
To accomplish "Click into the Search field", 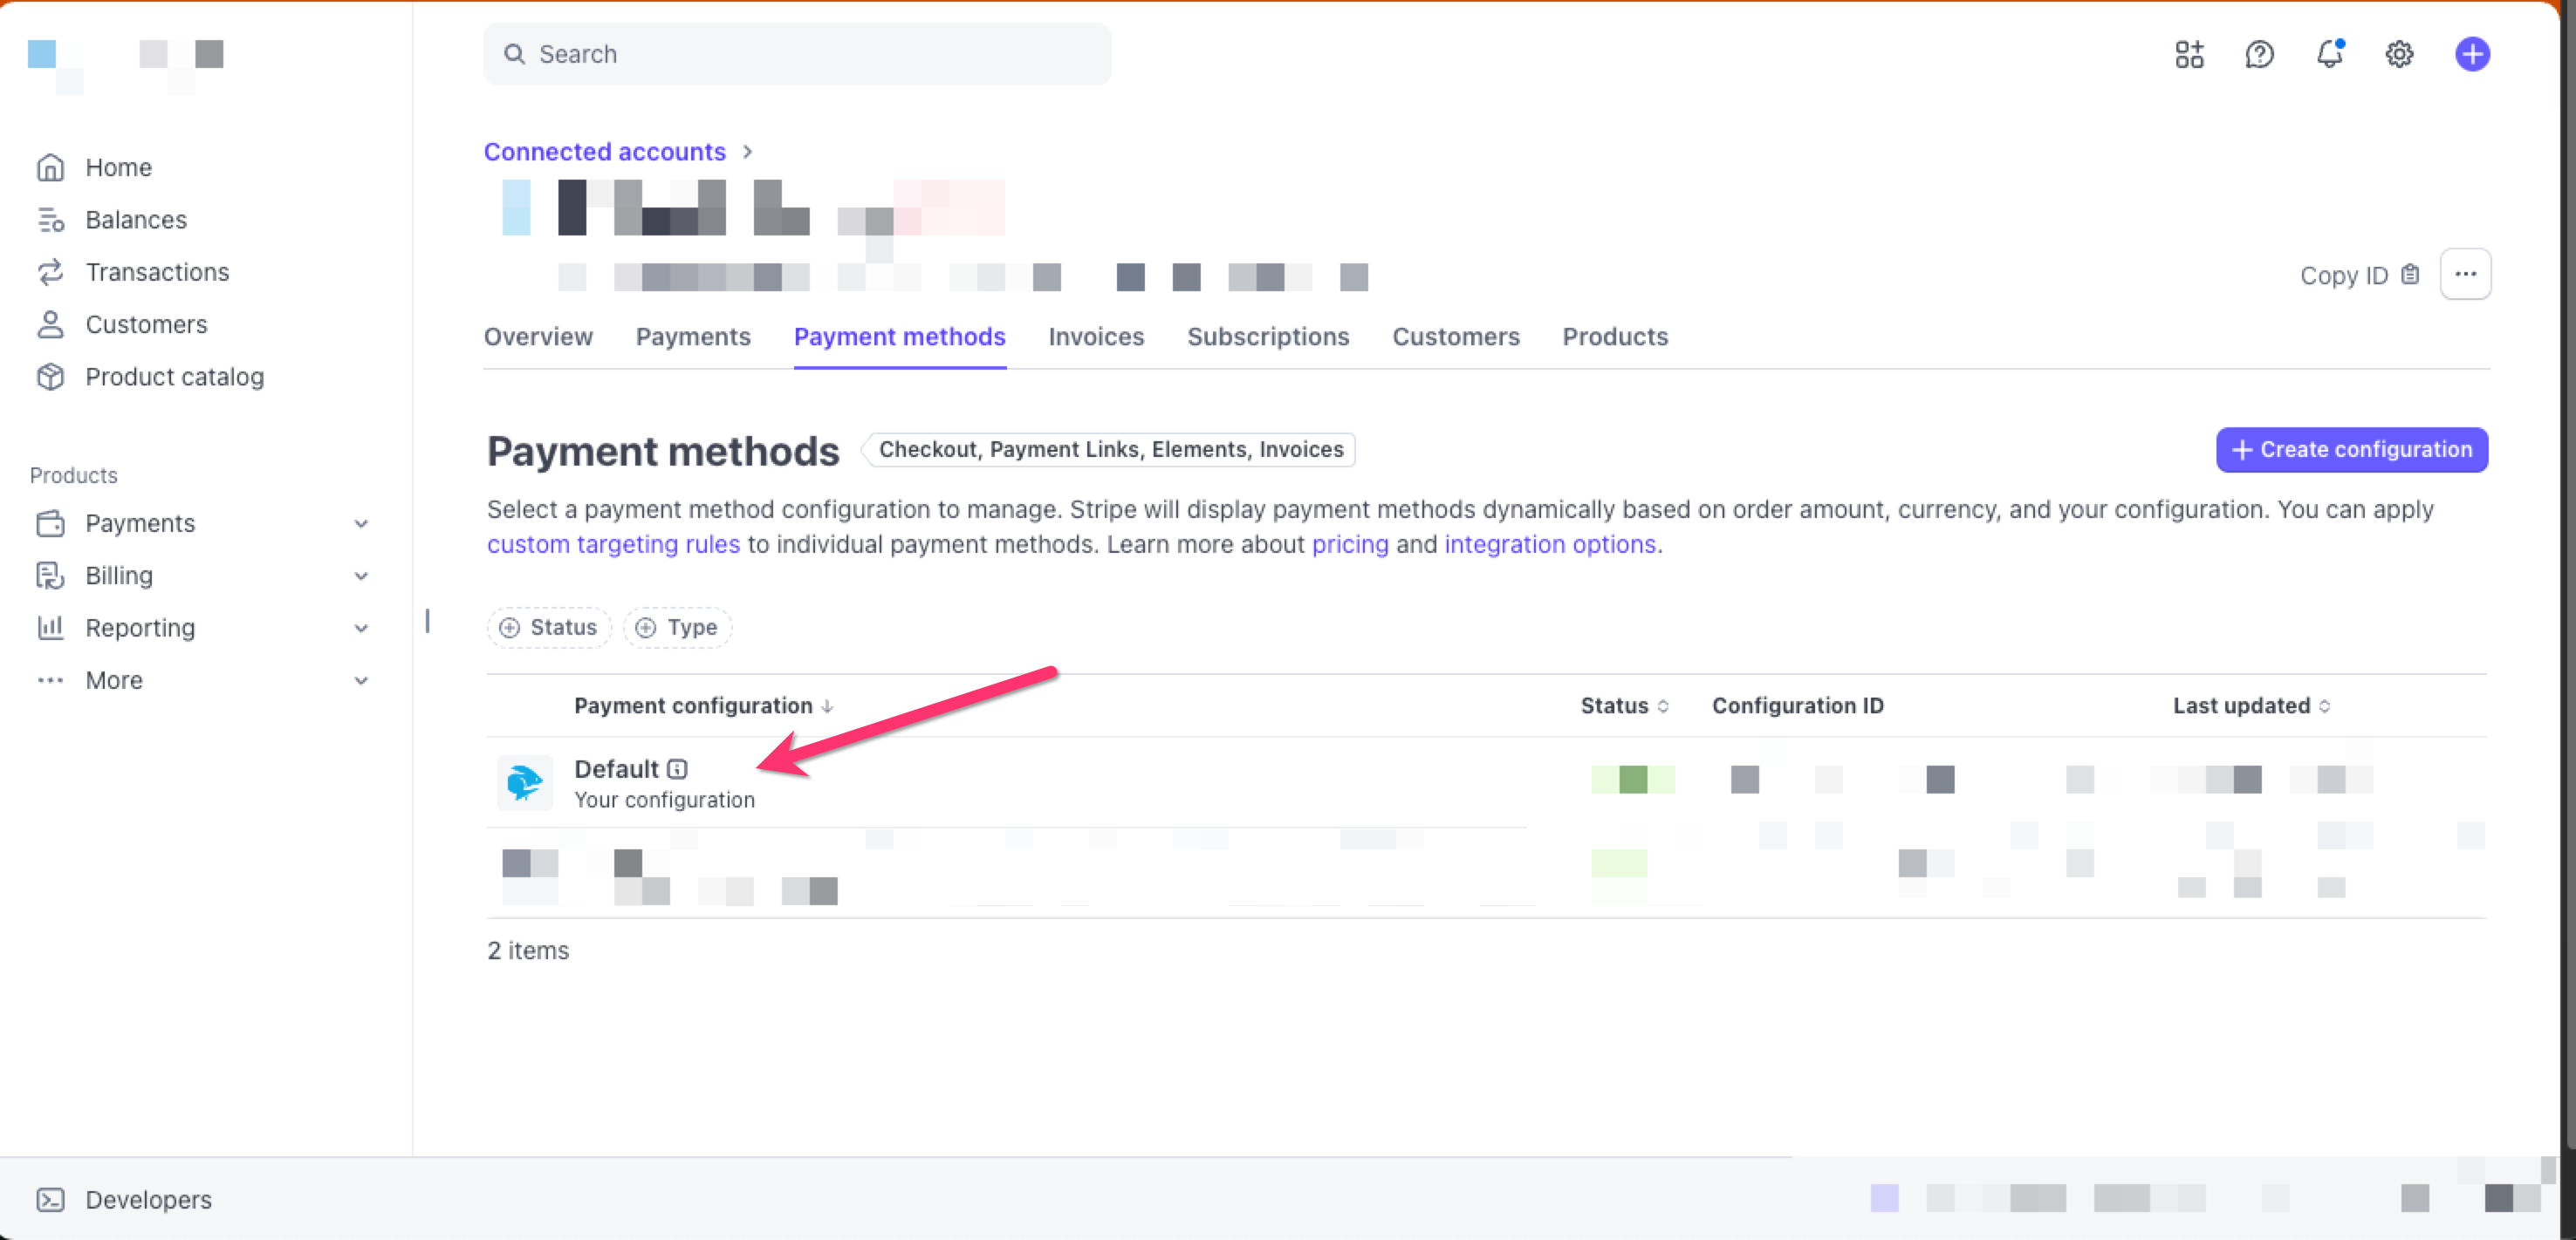I will pyautogui.click(x=796, y=54).
